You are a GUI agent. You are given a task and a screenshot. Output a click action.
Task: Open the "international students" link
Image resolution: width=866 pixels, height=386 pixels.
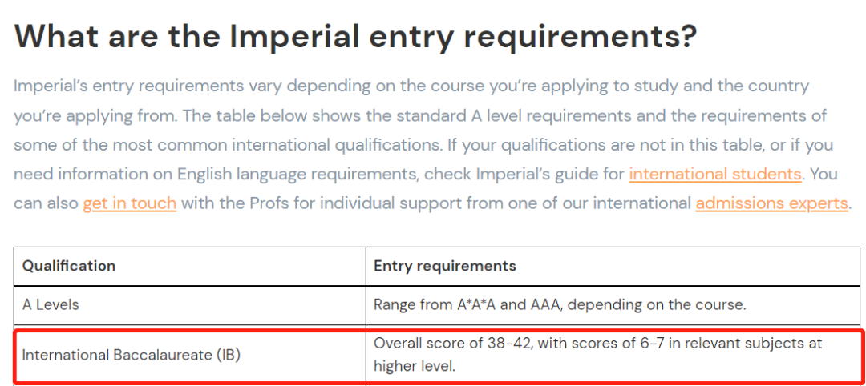tap(714, 175)
